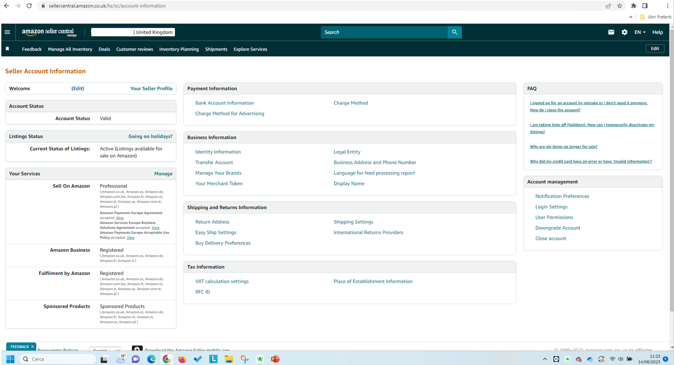Open Inventory Planning menu item
Screen dimensions: 674x365
coord(179,49)
